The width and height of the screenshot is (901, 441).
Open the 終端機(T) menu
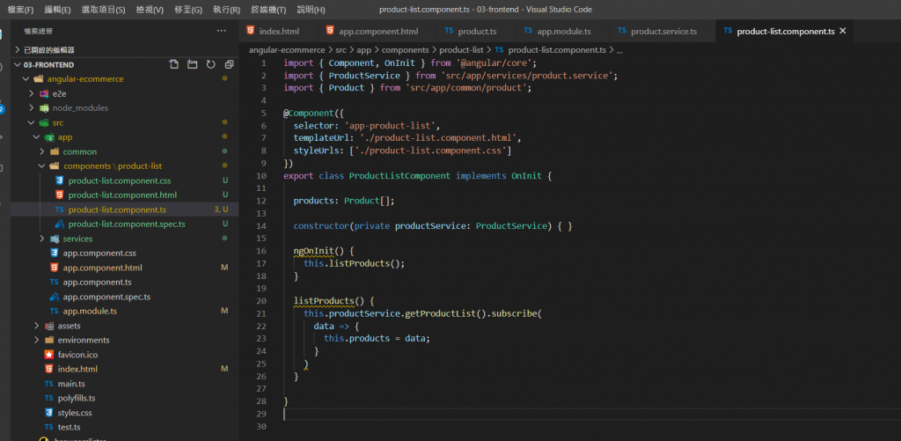pos(268,10)
